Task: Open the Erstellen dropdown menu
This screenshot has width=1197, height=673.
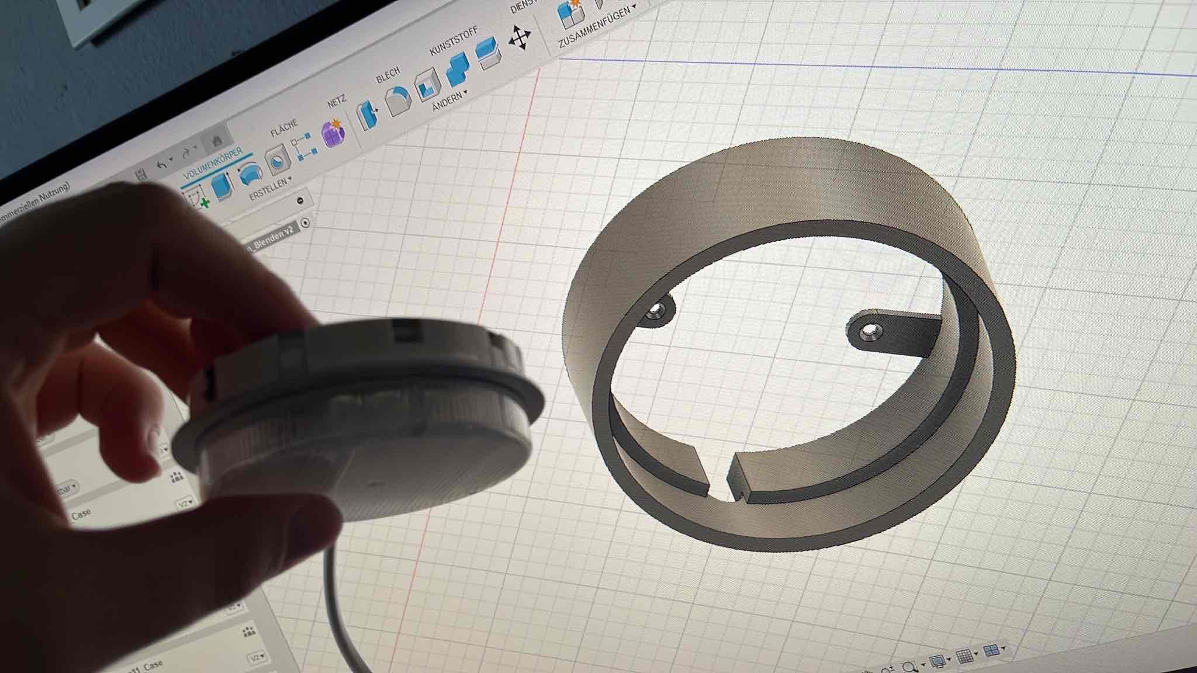Action: [x=271, y=189]
